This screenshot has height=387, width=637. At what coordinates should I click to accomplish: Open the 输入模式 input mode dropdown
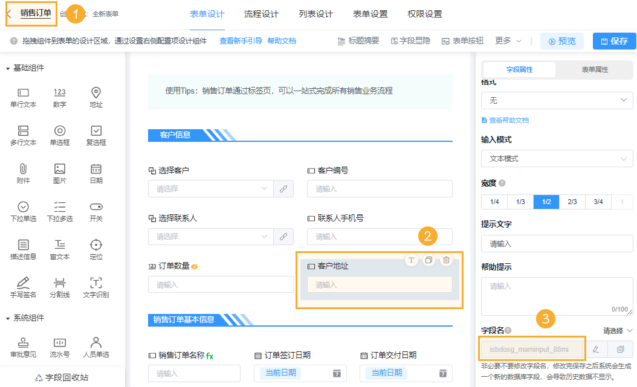(x=557, y=158)
